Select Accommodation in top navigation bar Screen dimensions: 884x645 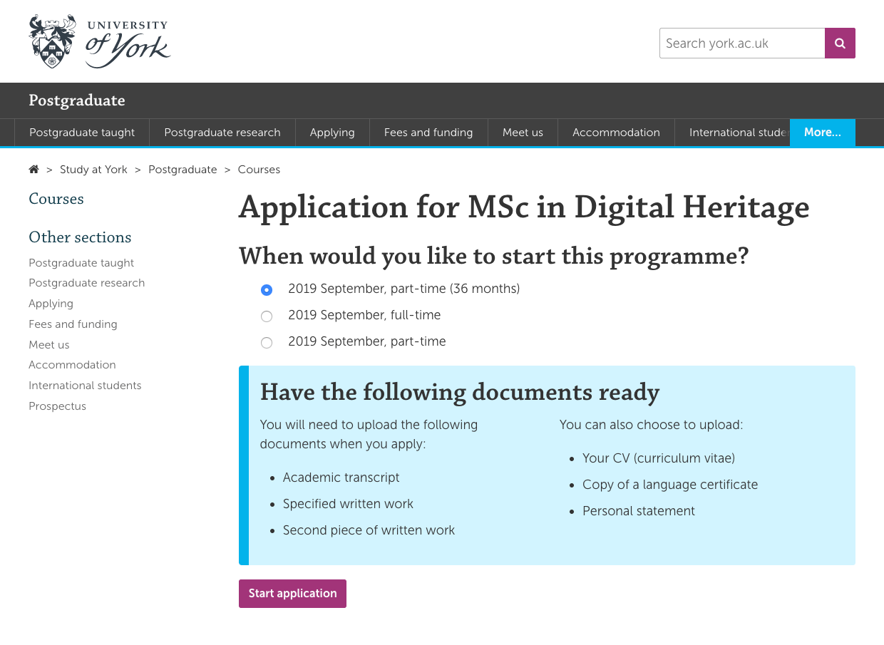[616, 133]
